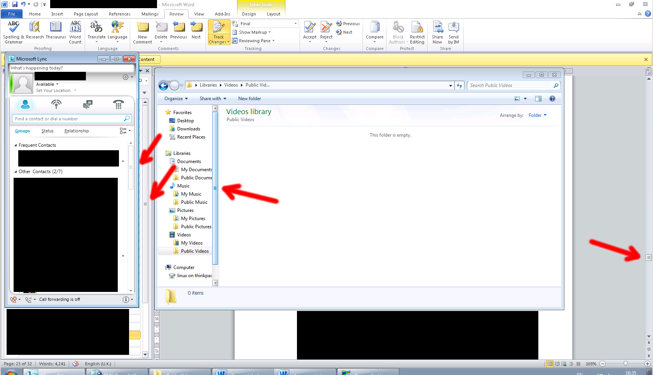The height and width of the screenshot is (375, 653).
Task: Toggle Track Changes on or off
Action: pos(218,28)
